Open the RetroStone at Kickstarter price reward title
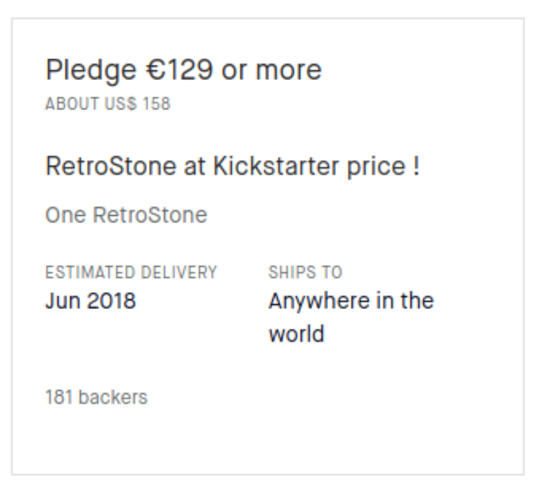 point(232,168)
